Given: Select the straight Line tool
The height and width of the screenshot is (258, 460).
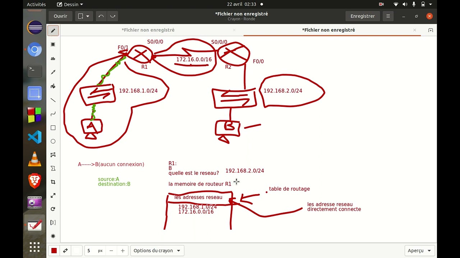Looking at the screenshot, I should tap(53, 100).
